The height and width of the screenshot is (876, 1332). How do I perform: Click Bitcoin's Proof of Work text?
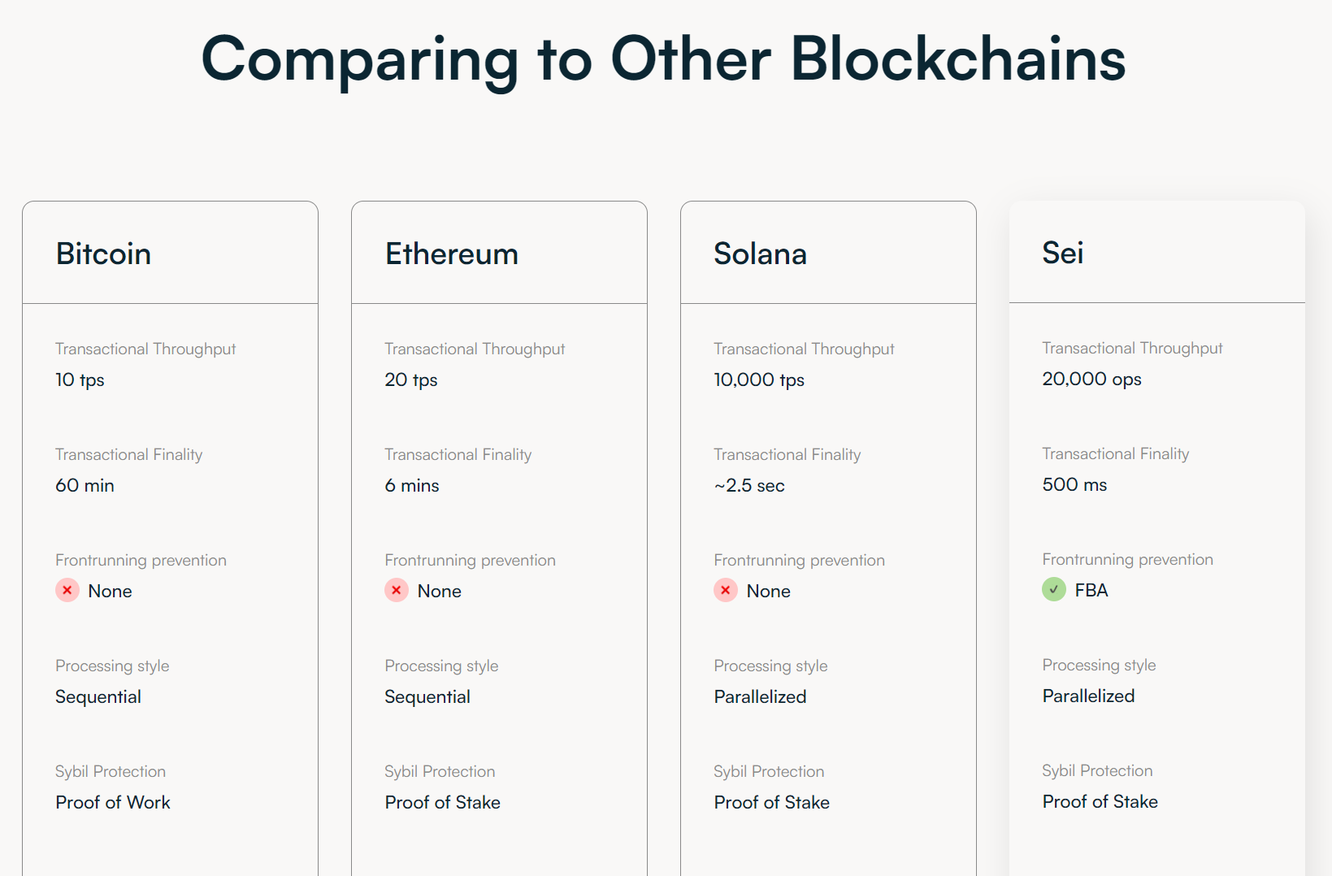coord(113,802)
